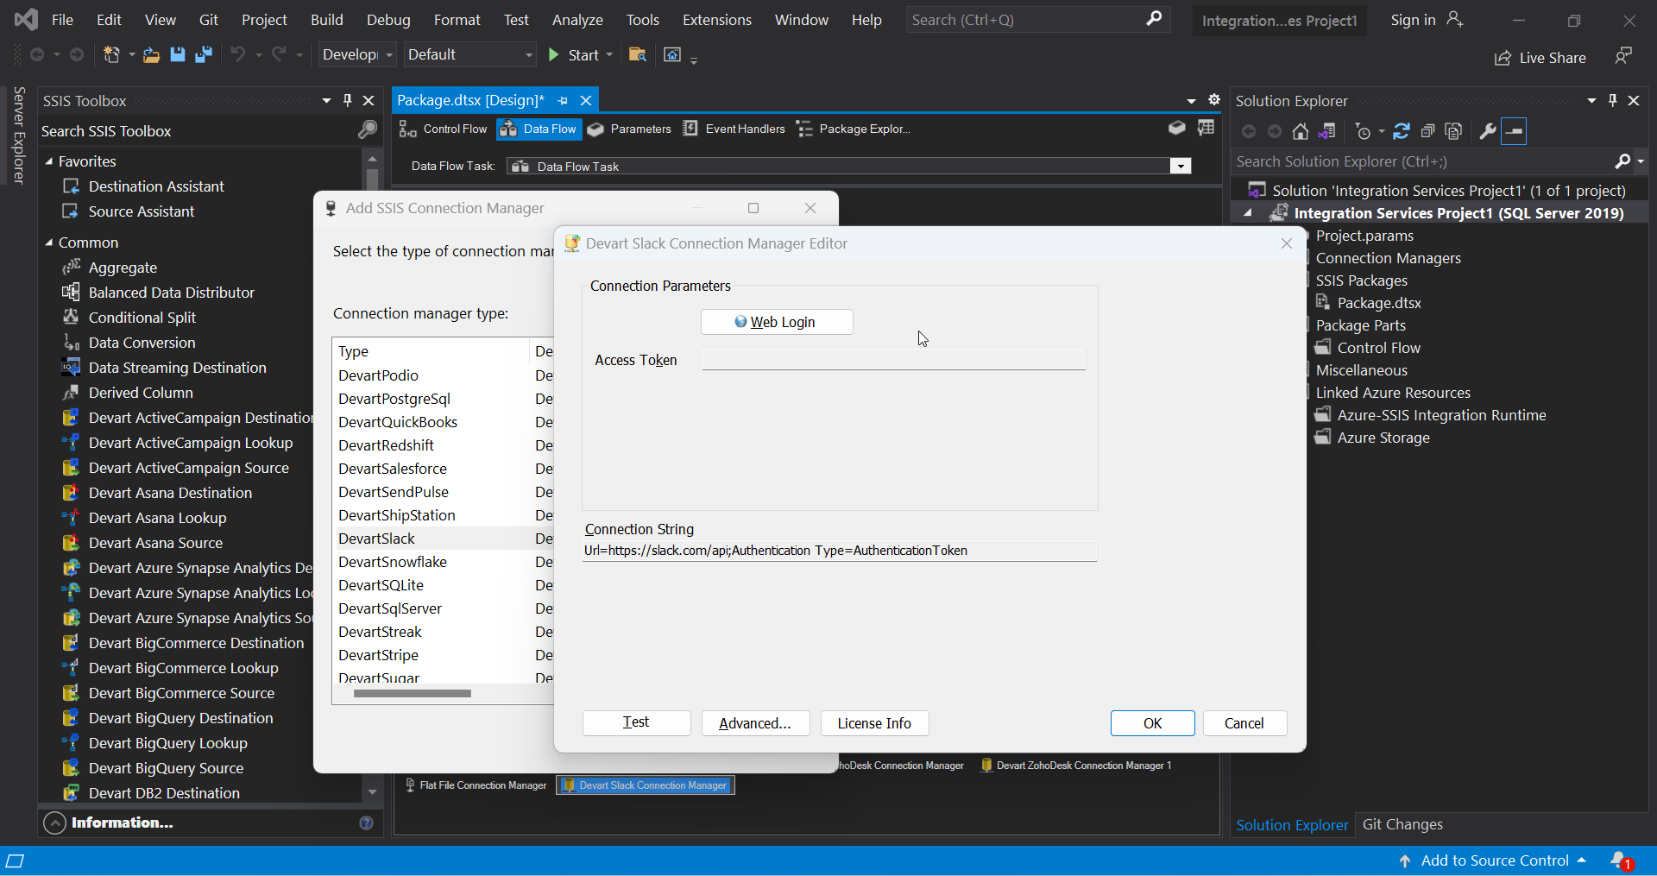Image resolution: width=1657 pixels, height=876 pixels.
Task: Switch to the Event Handlers tab
Action: (x=734, y=129)
